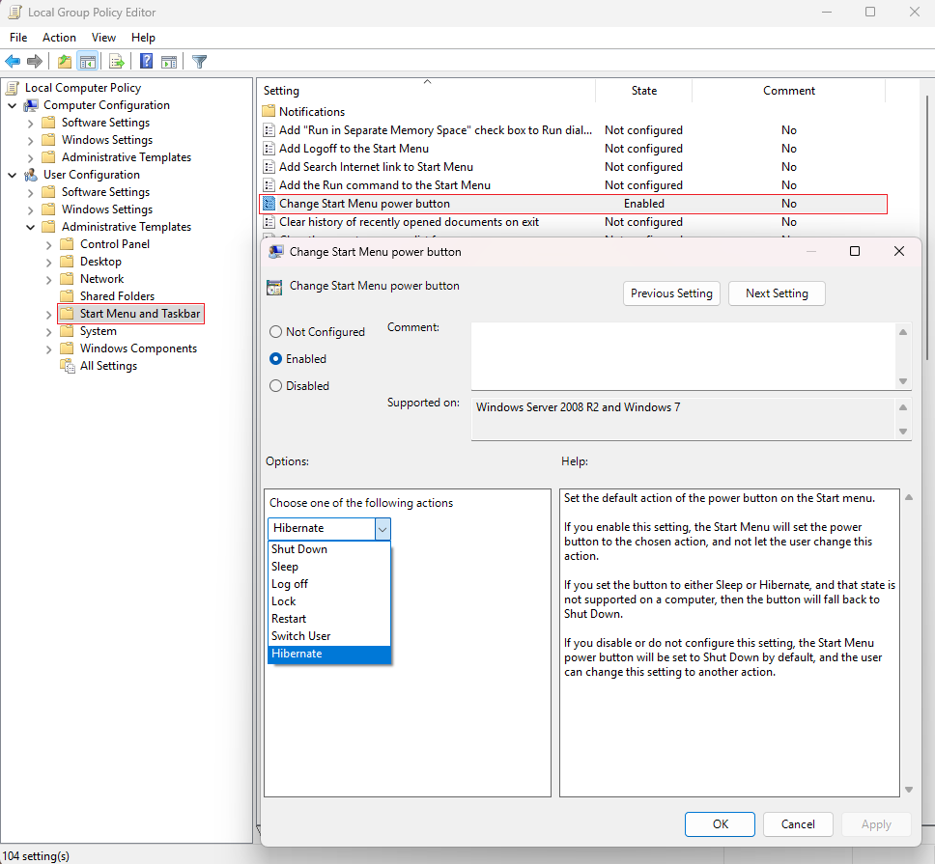The width and height of the screenshot is (935, 864).
Task: Click the Forward arrow toolbar icon
Action: point(35,62)
